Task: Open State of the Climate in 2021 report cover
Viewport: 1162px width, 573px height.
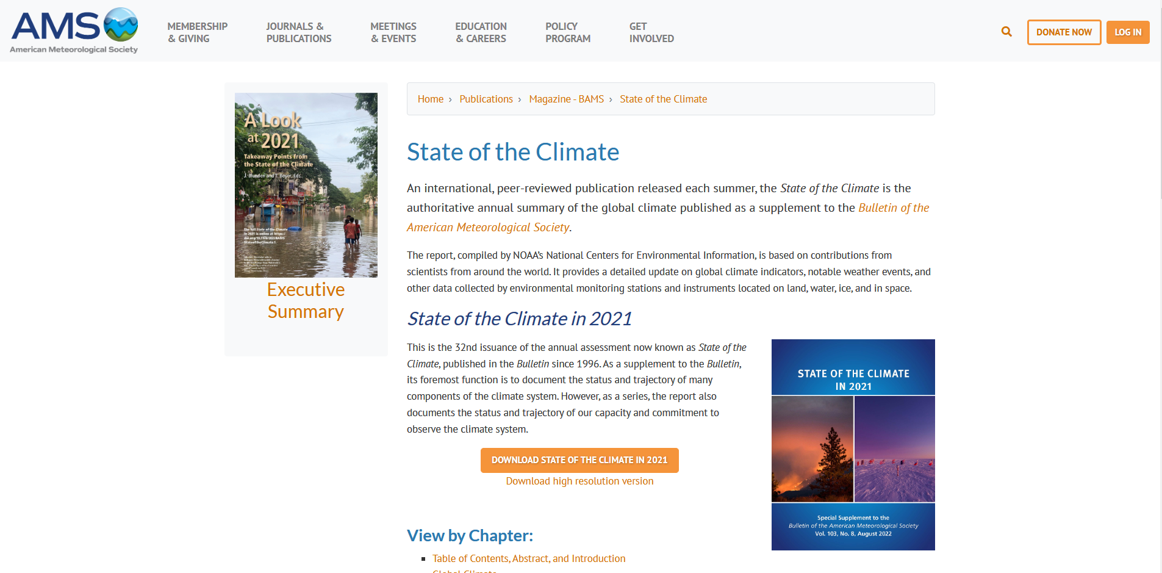Action: pyautogui.click(x=853, y=445)
